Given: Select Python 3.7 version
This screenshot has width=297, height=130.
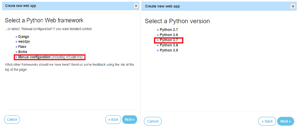Looking at the screenshot, I should [x=169, y=40].
